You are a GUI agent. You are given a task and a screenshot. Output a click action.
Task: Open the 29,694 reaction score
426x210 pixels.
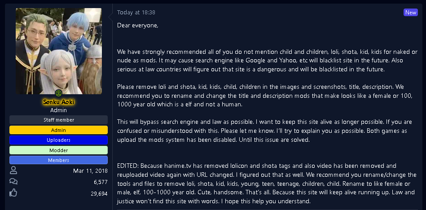98,193
